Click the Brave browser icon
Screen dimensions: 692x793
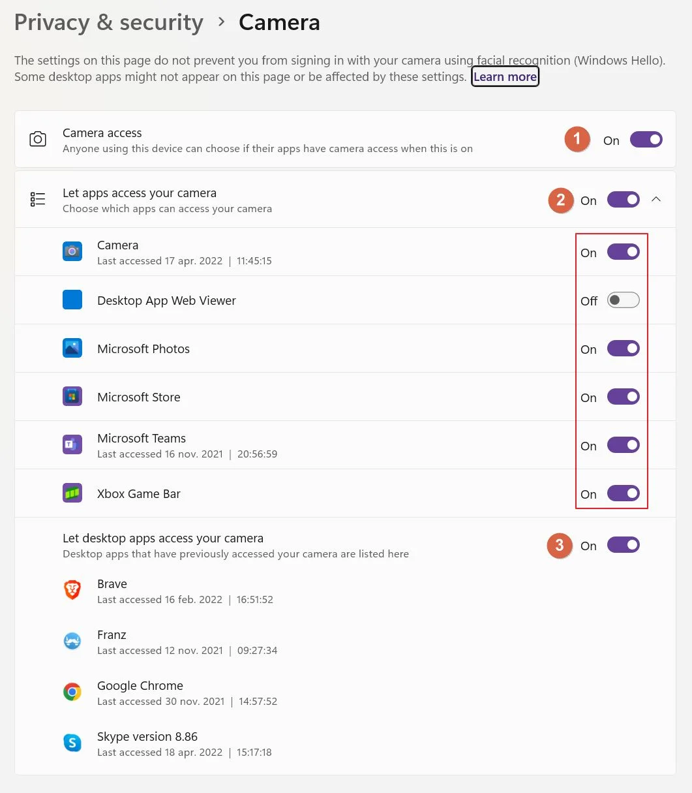pos(72,591)
